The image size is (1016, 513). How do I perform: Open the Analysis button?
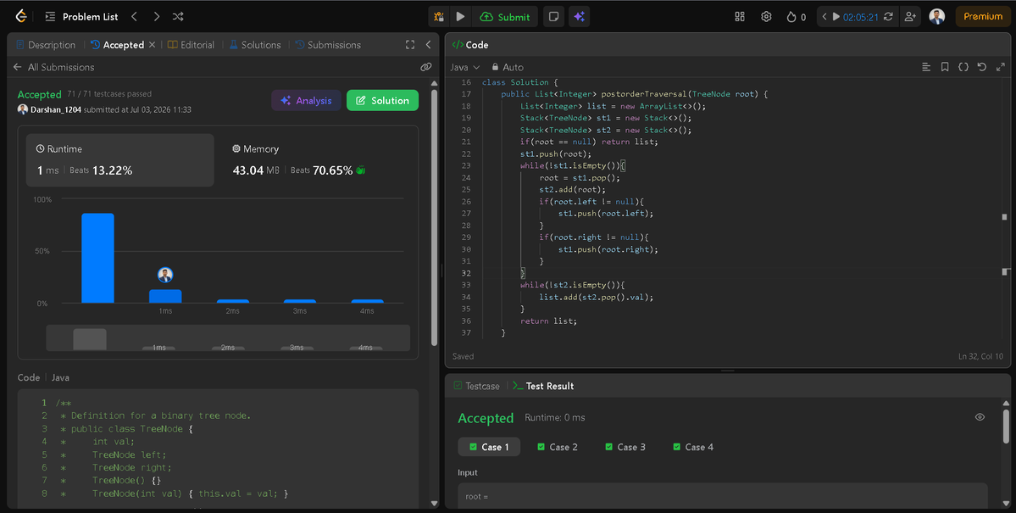coord(306,101)
